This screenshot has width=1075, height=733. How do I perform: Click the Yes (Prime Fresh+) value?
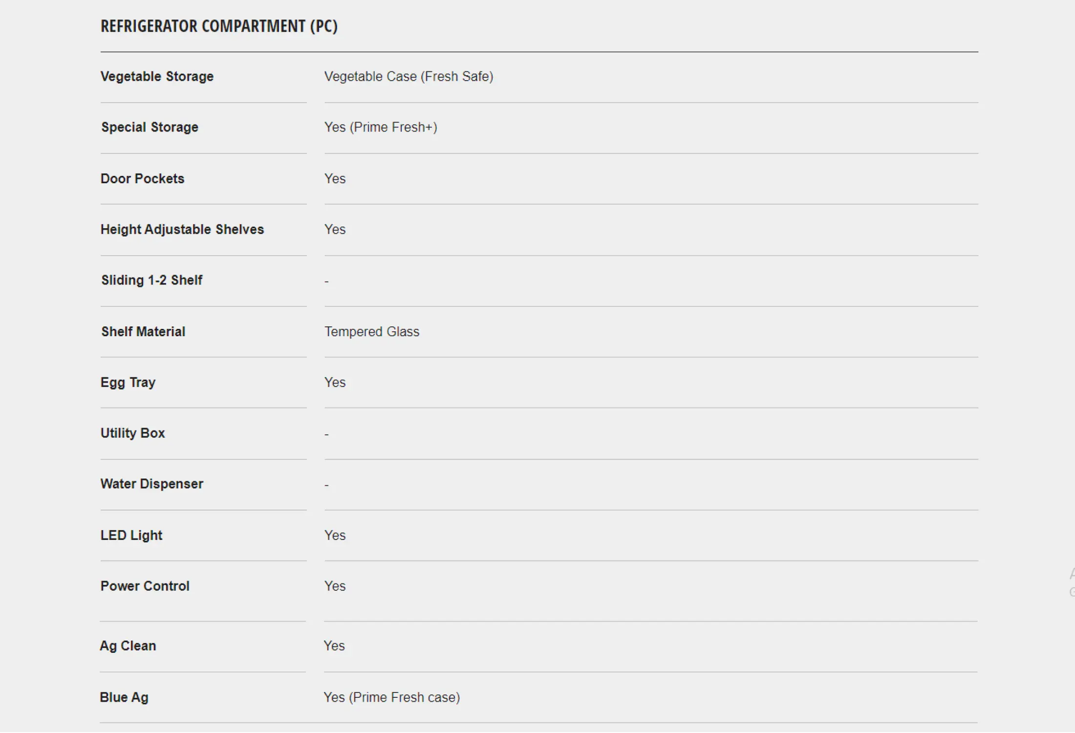[381, 128]
